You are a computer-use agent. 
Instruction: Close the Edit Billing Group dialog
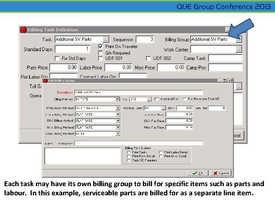click(230, 80)
